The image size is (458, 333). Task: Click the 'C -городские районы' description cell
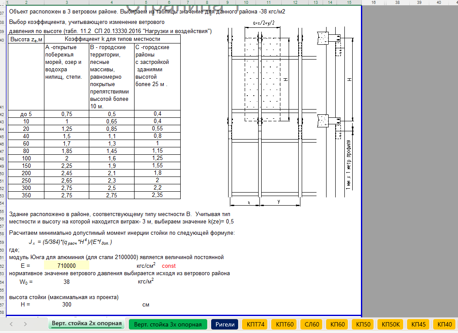click(157, 77)
